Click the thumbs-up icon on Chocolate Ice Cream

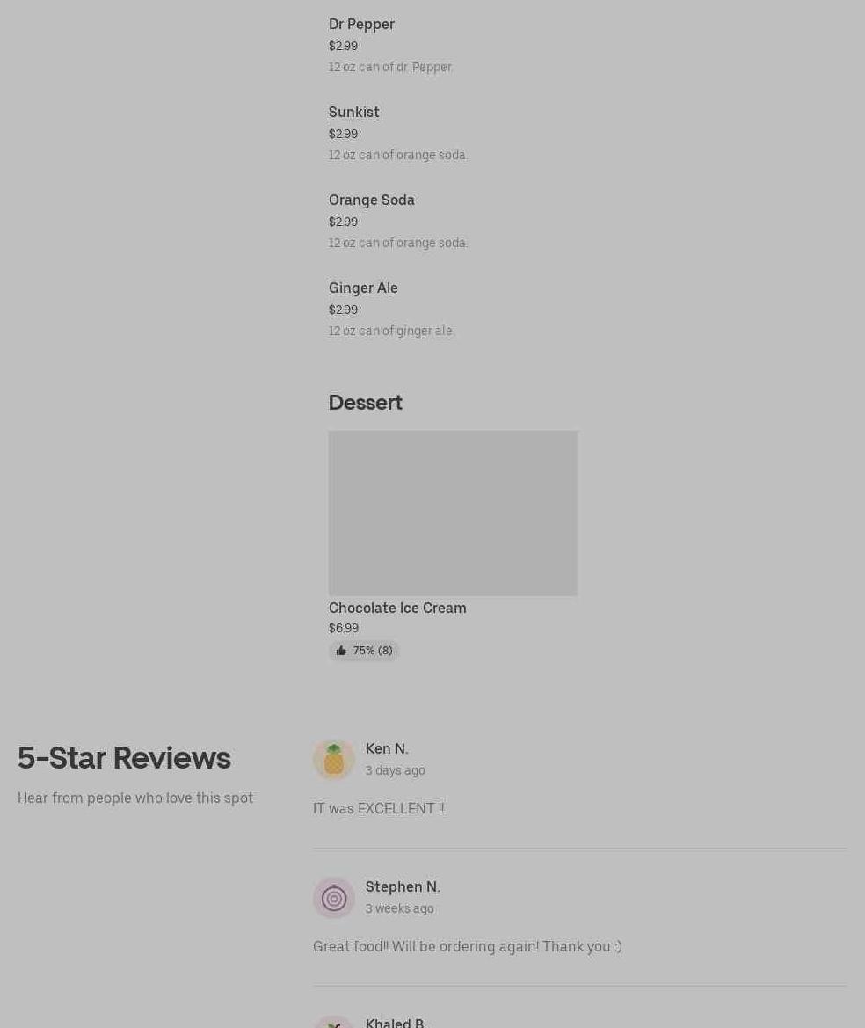coord(341,651)
